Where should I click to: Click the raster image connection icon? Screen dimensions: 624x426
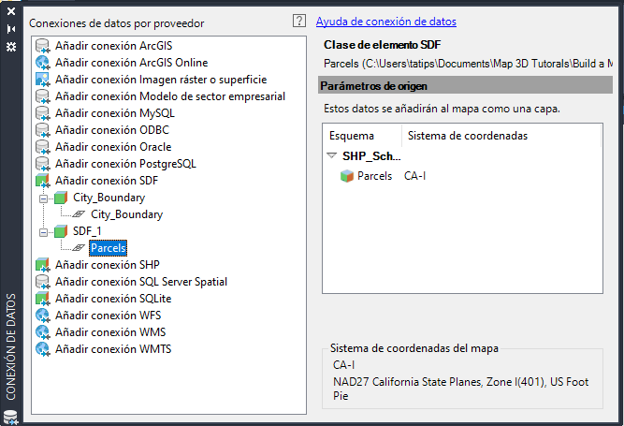pyautogui.click(x=42, y=80)
